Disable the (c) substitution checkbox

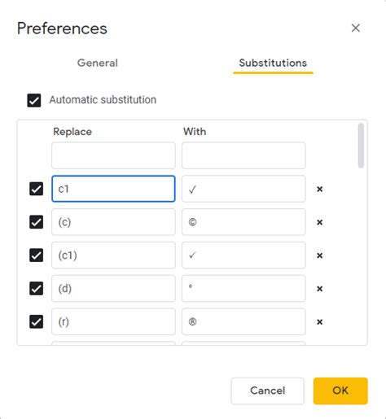(36, 222)
